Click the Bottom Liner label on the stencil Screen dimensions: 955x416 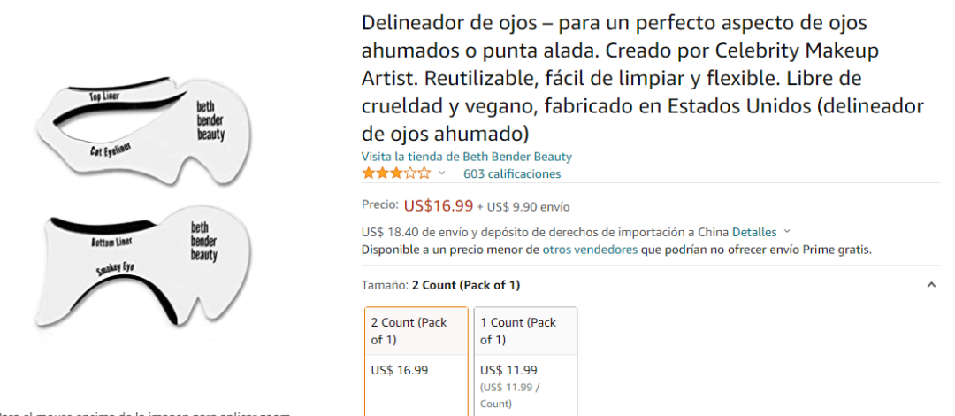click(x=111, y=242)
